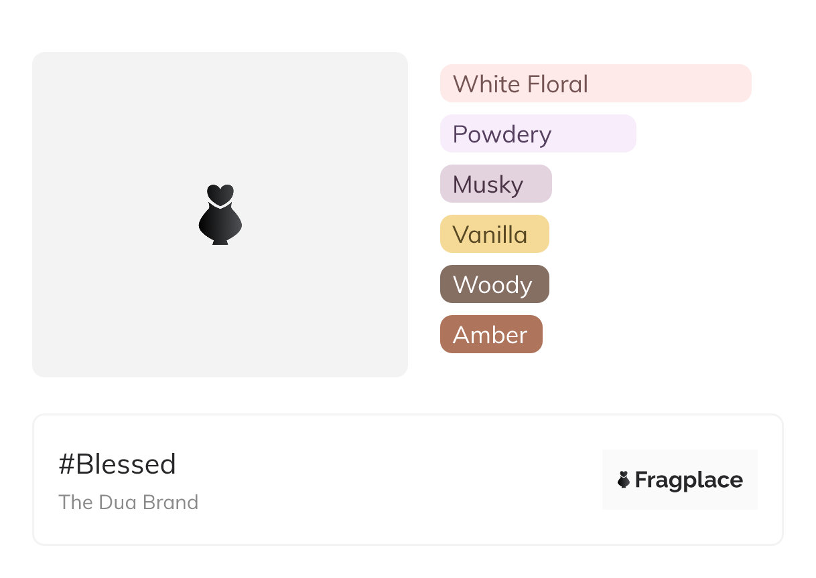The image size is (816, 578).
Task: Pick the Amber accord swatch
Action: 490,334
